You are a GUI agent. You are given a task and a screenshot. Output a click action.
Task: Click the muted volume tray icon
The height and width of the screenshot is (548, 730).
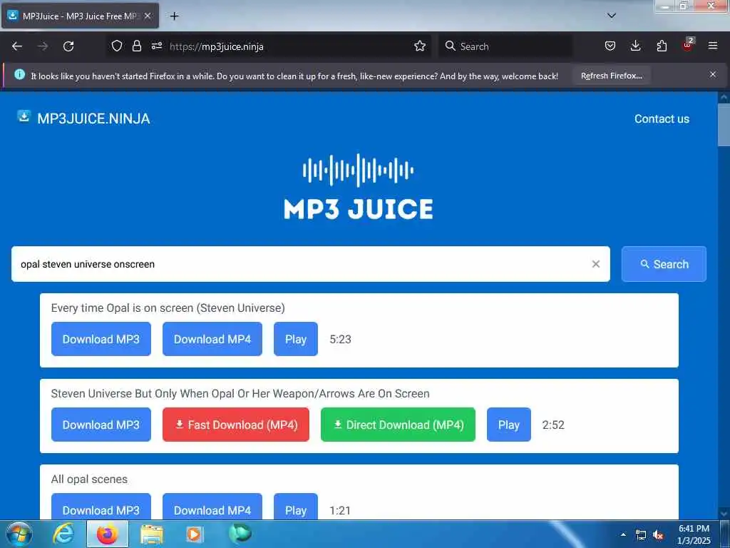tap(657, 535)
